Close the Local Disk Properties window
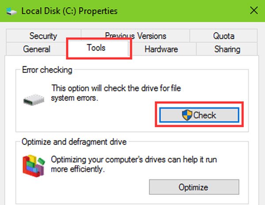 pos(253,10)
